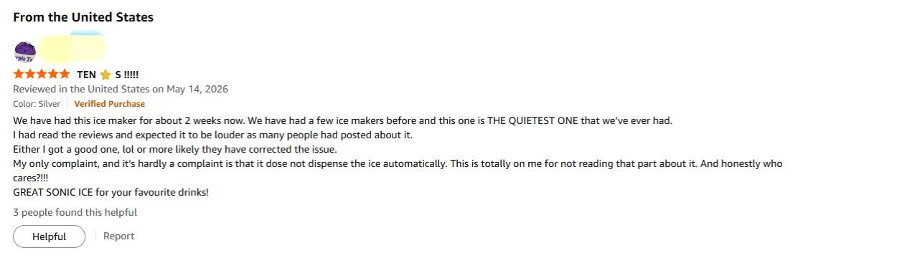The width and height of the screenshot is (897, 258).
Task: Click the "I had read the reviews" sentence
Action: (212, 135)
